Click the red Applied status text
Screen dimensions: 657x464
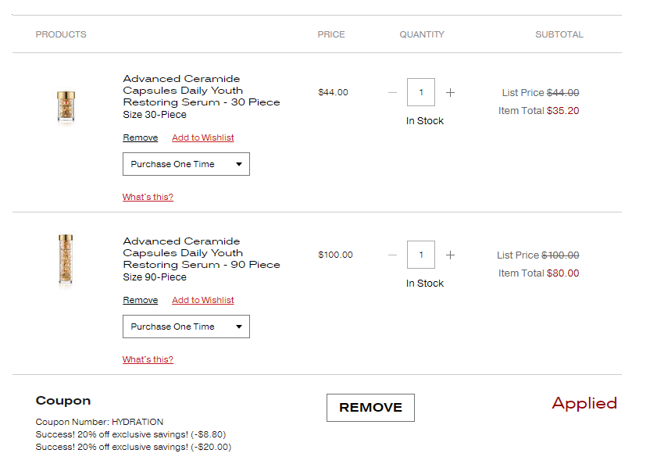pyautogui.click(x=584, y=404)
